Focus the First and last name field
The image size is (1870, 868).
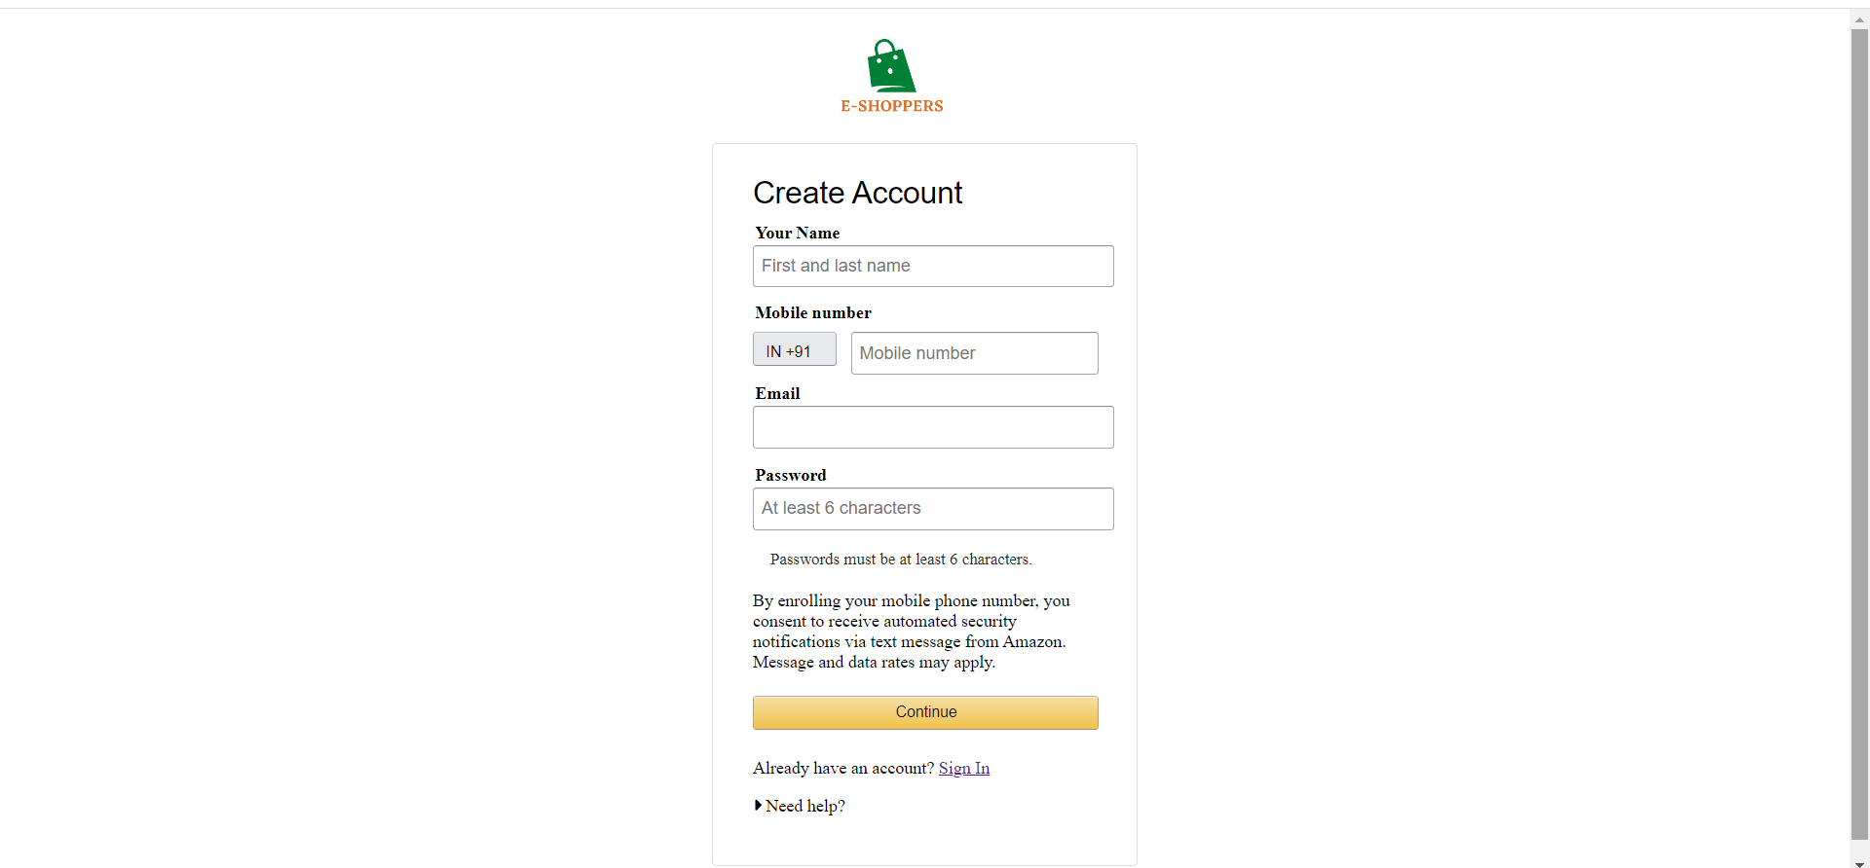pos(933,266)
